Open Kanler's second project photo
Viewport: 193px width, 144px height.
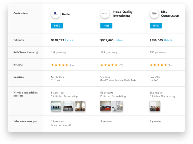tap(68, 106)
